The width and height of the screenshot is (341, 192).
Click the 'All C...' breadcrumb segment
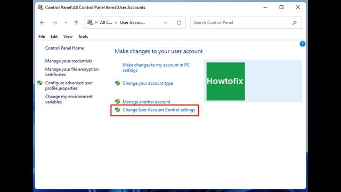click(106, 22)
